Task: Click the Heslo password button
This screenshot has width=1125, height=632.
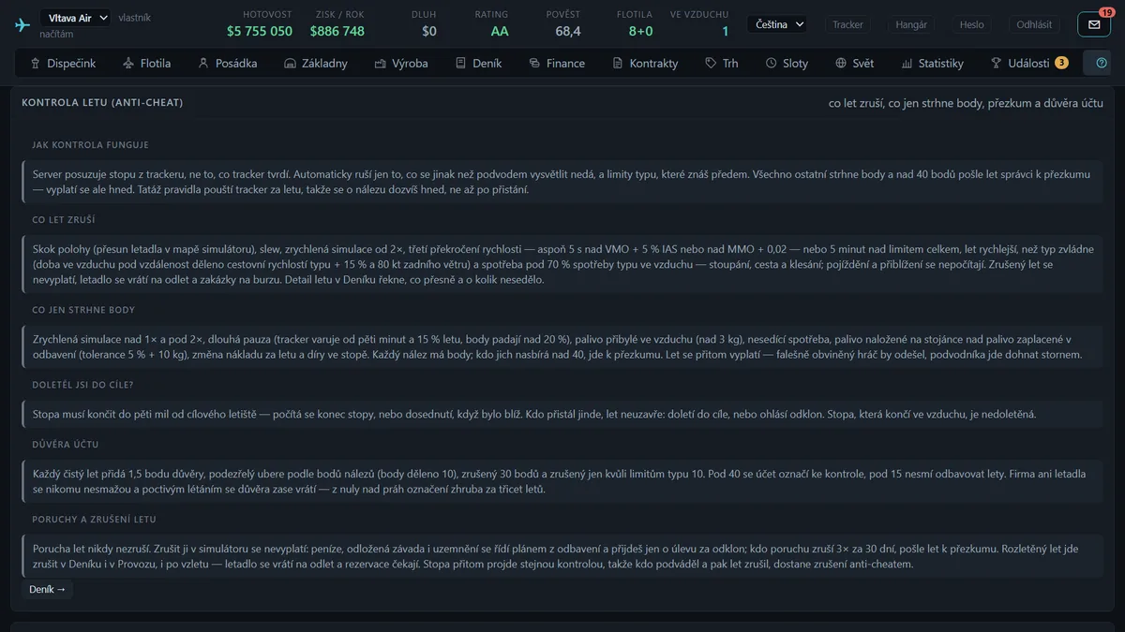Action: tap(971, 24)
